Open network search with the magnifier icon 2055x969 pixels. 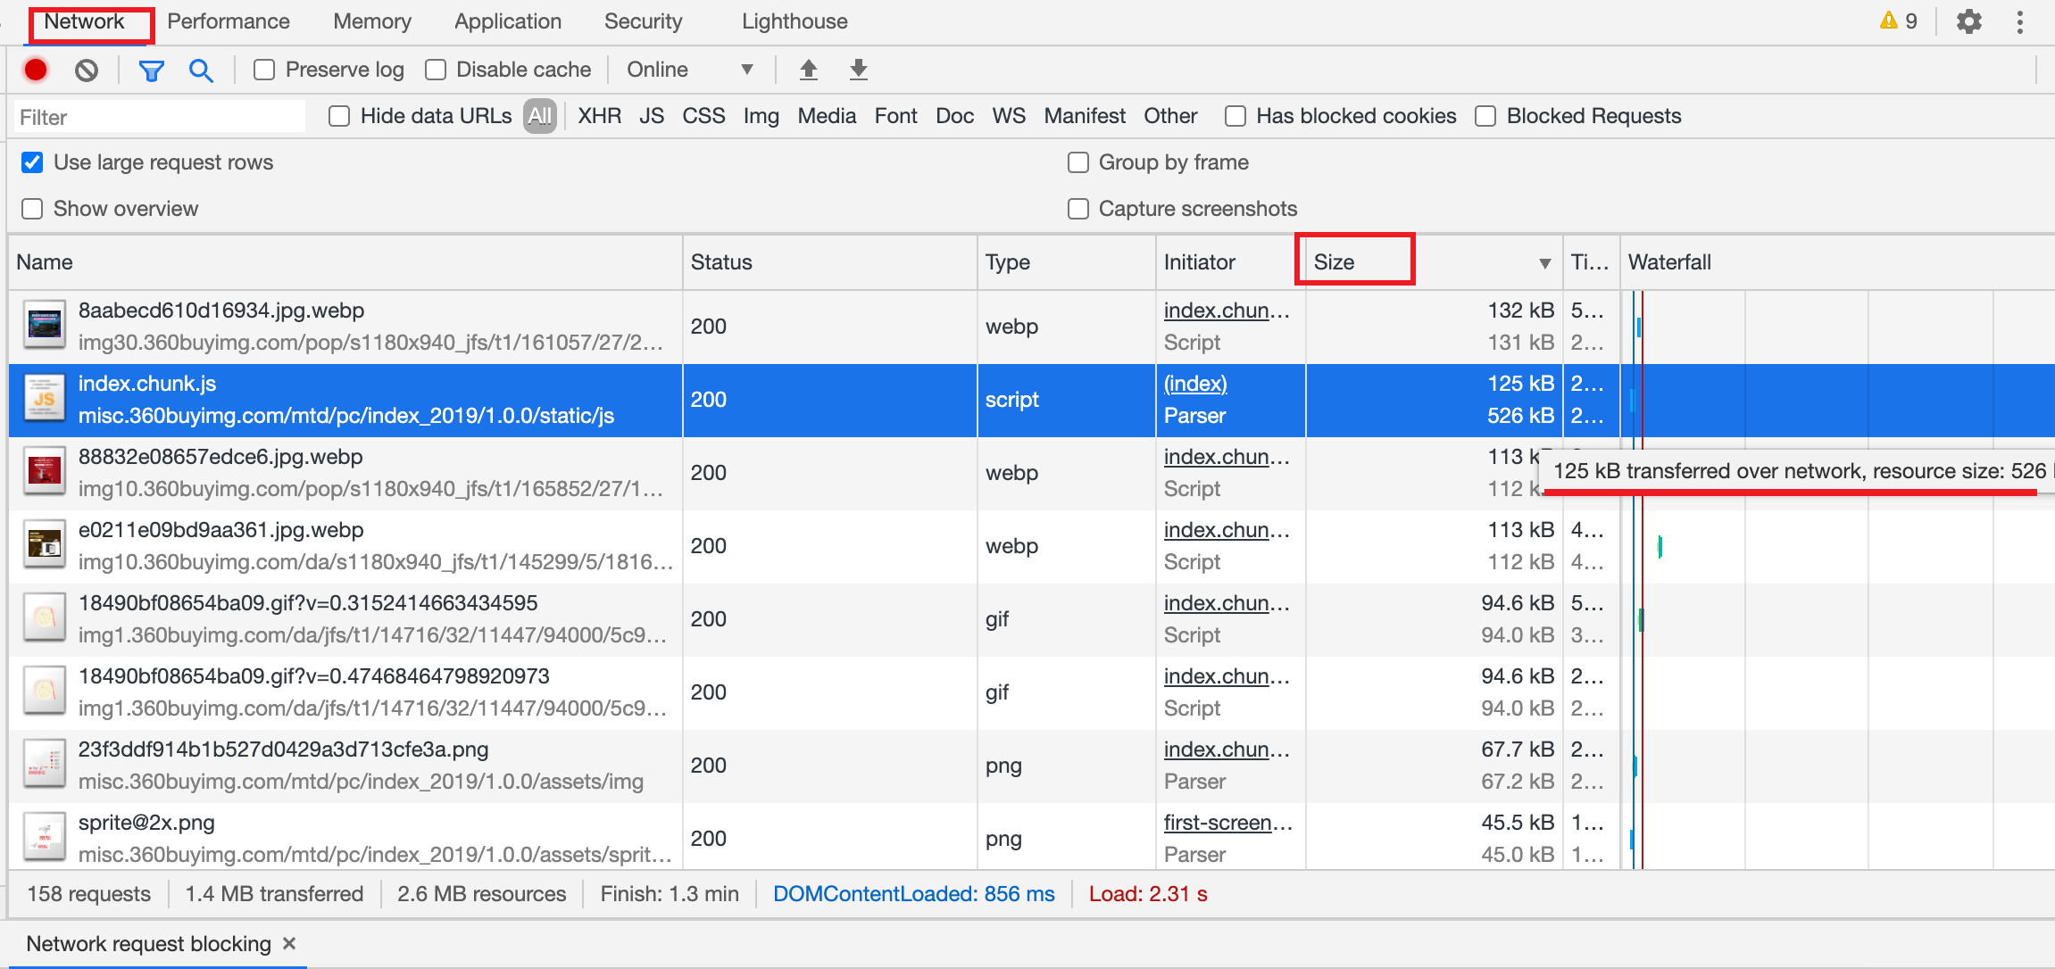pos(201,70)
